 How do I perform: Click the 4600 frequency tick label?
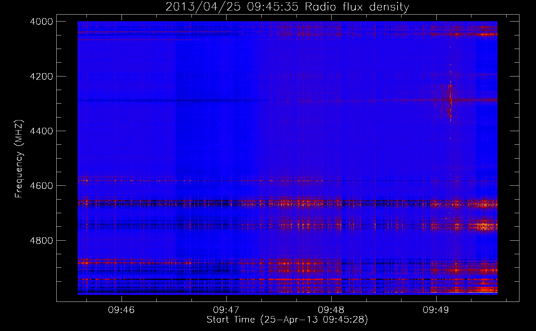tap(41, 186)
